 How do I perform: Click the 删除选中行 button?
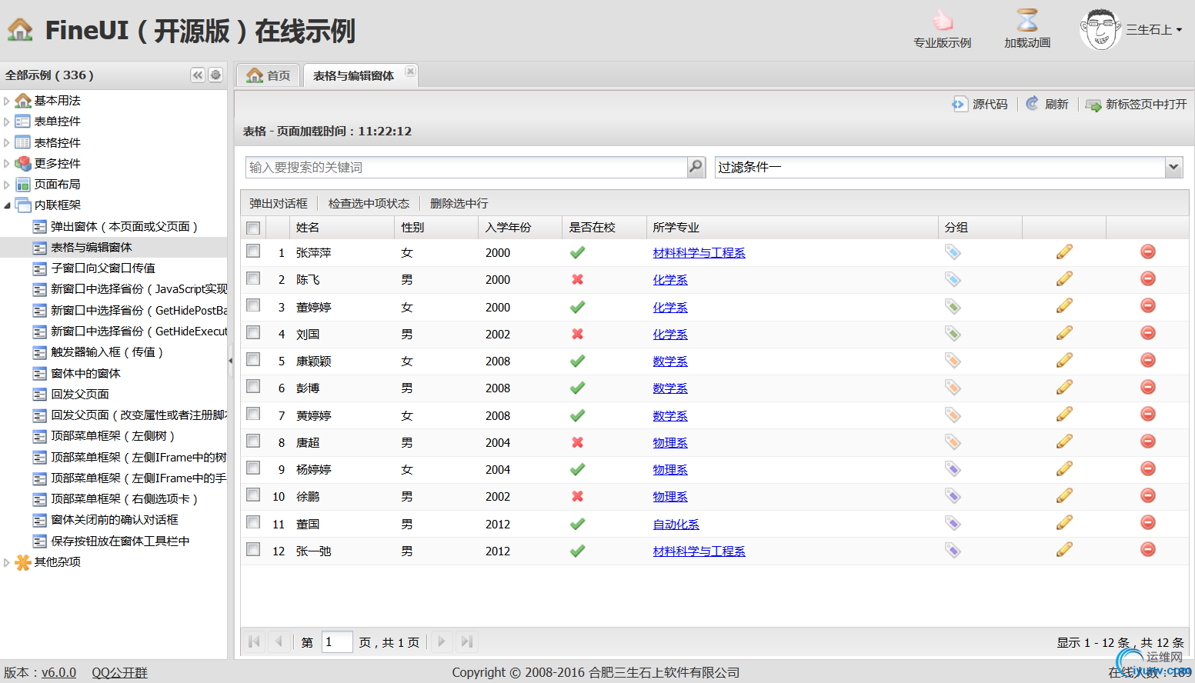tap(459, 204)
